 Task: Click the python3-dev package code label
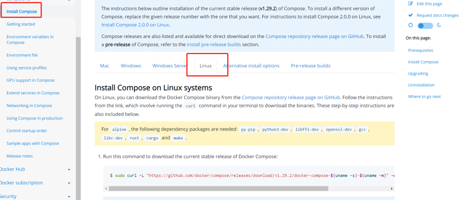click(x=275, y=129)
